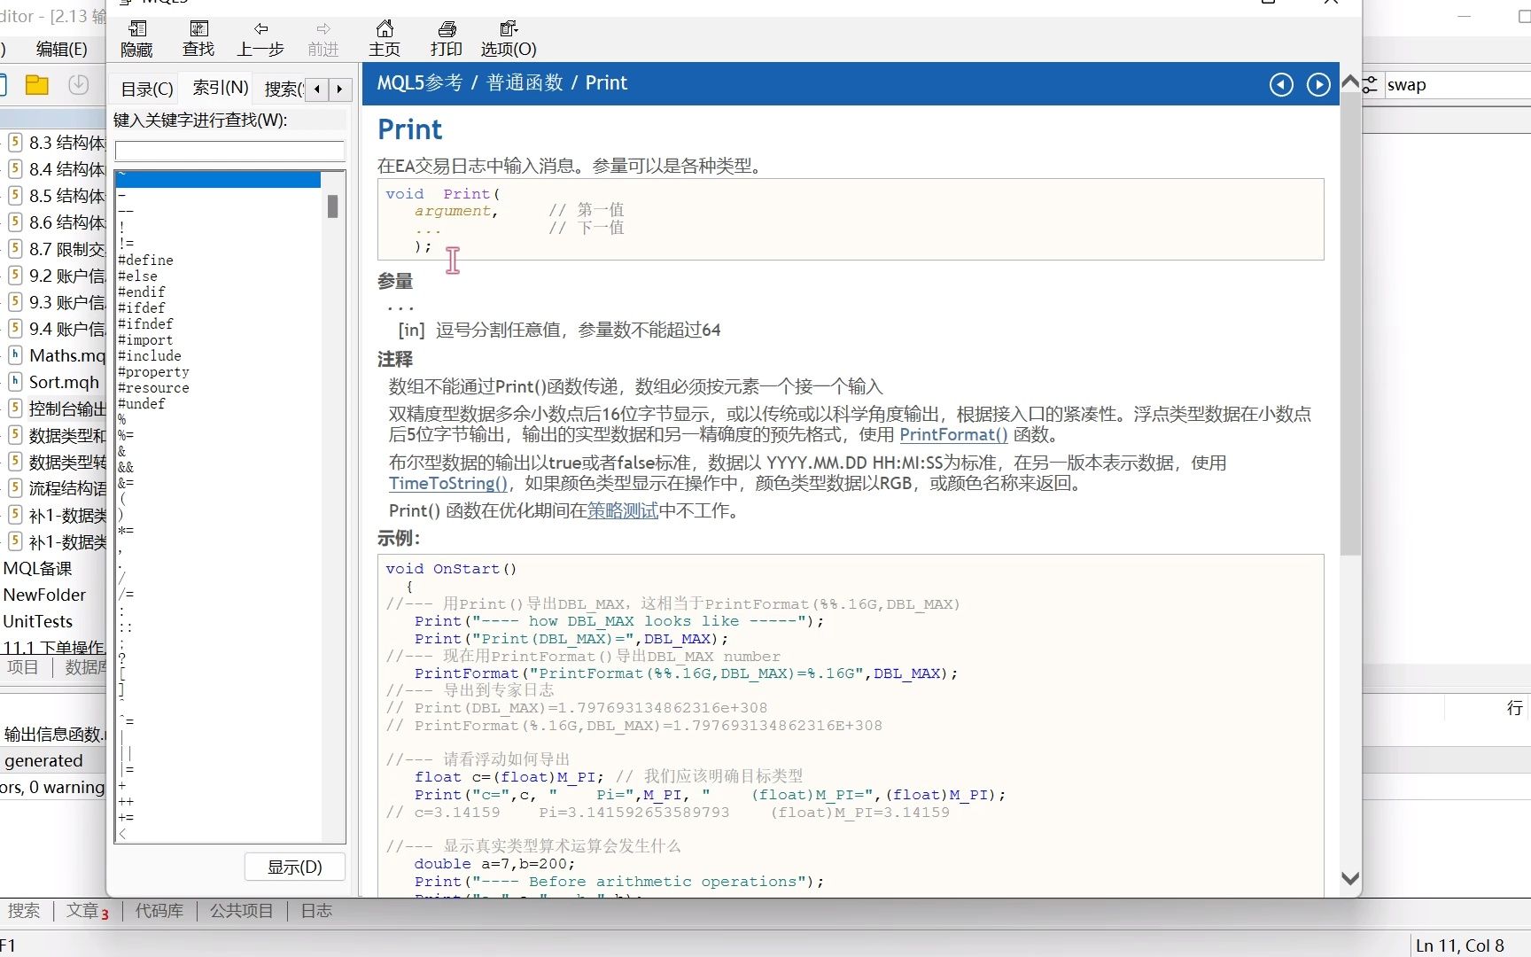Click the yellow folder icon in editor toolbar
1531x957 pixels.
(x=37, y=85)
